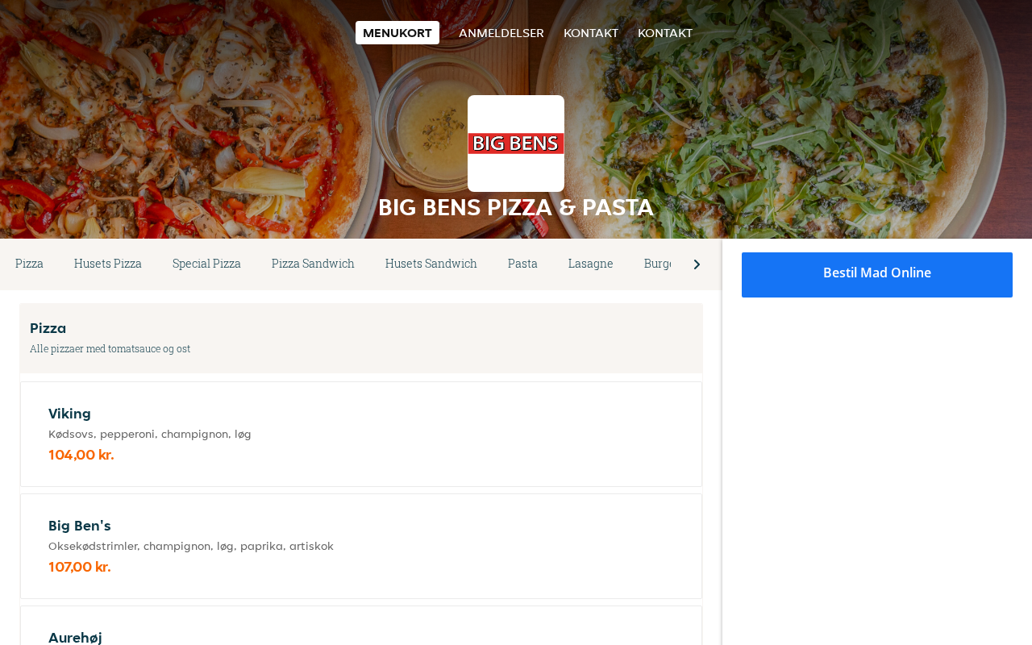Select the Pizza tab in the category bar
This screenshot has height=645, width=1032.
coord(29,264)
